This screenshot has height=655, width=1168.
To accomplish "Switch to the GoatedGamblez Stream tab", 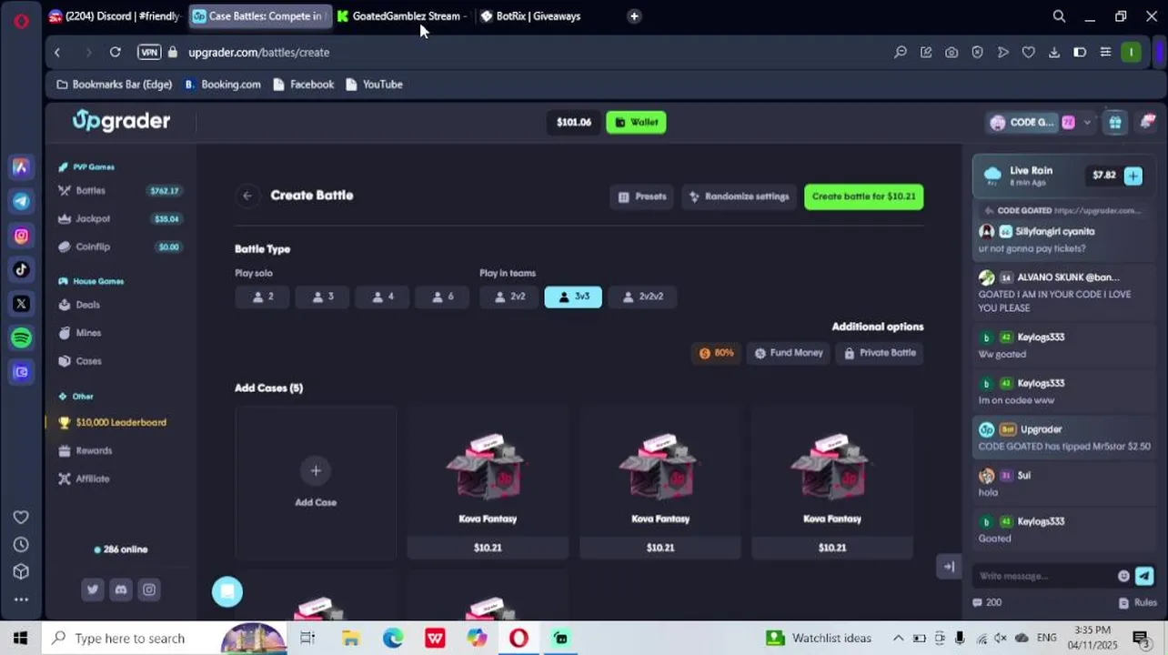I will pyautogui.click(x=403, y=16).
